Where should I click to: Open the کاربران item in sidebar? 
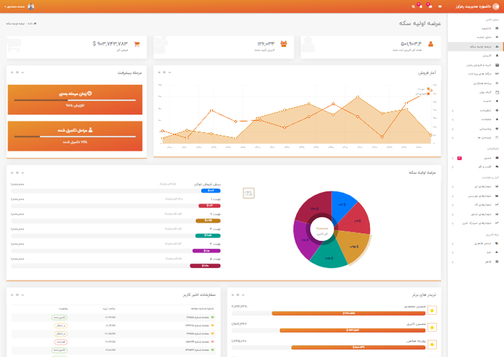[x=475, y=55]
